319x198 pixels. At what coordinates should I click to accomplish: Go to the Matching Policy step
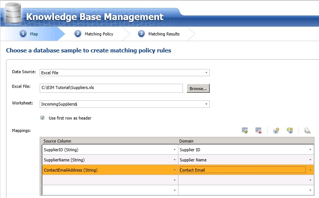[99, 34]
